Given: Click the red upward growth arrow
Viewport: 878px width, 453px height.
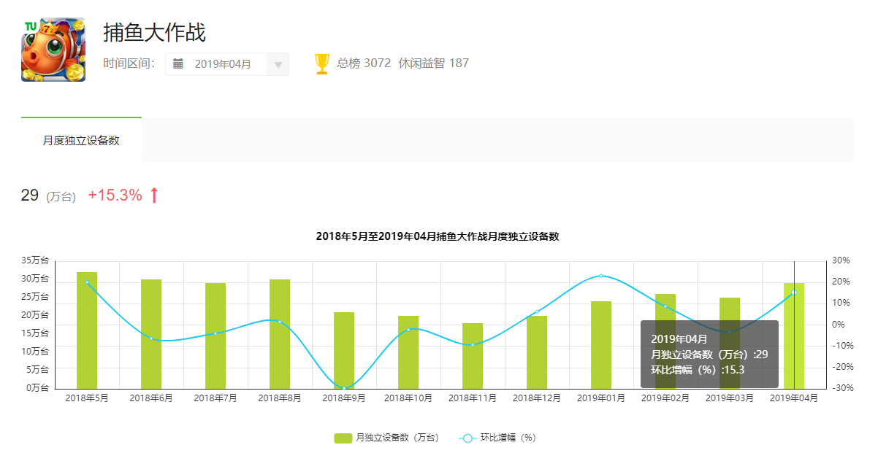Looking at the screenshot, I should coord(153,195).
